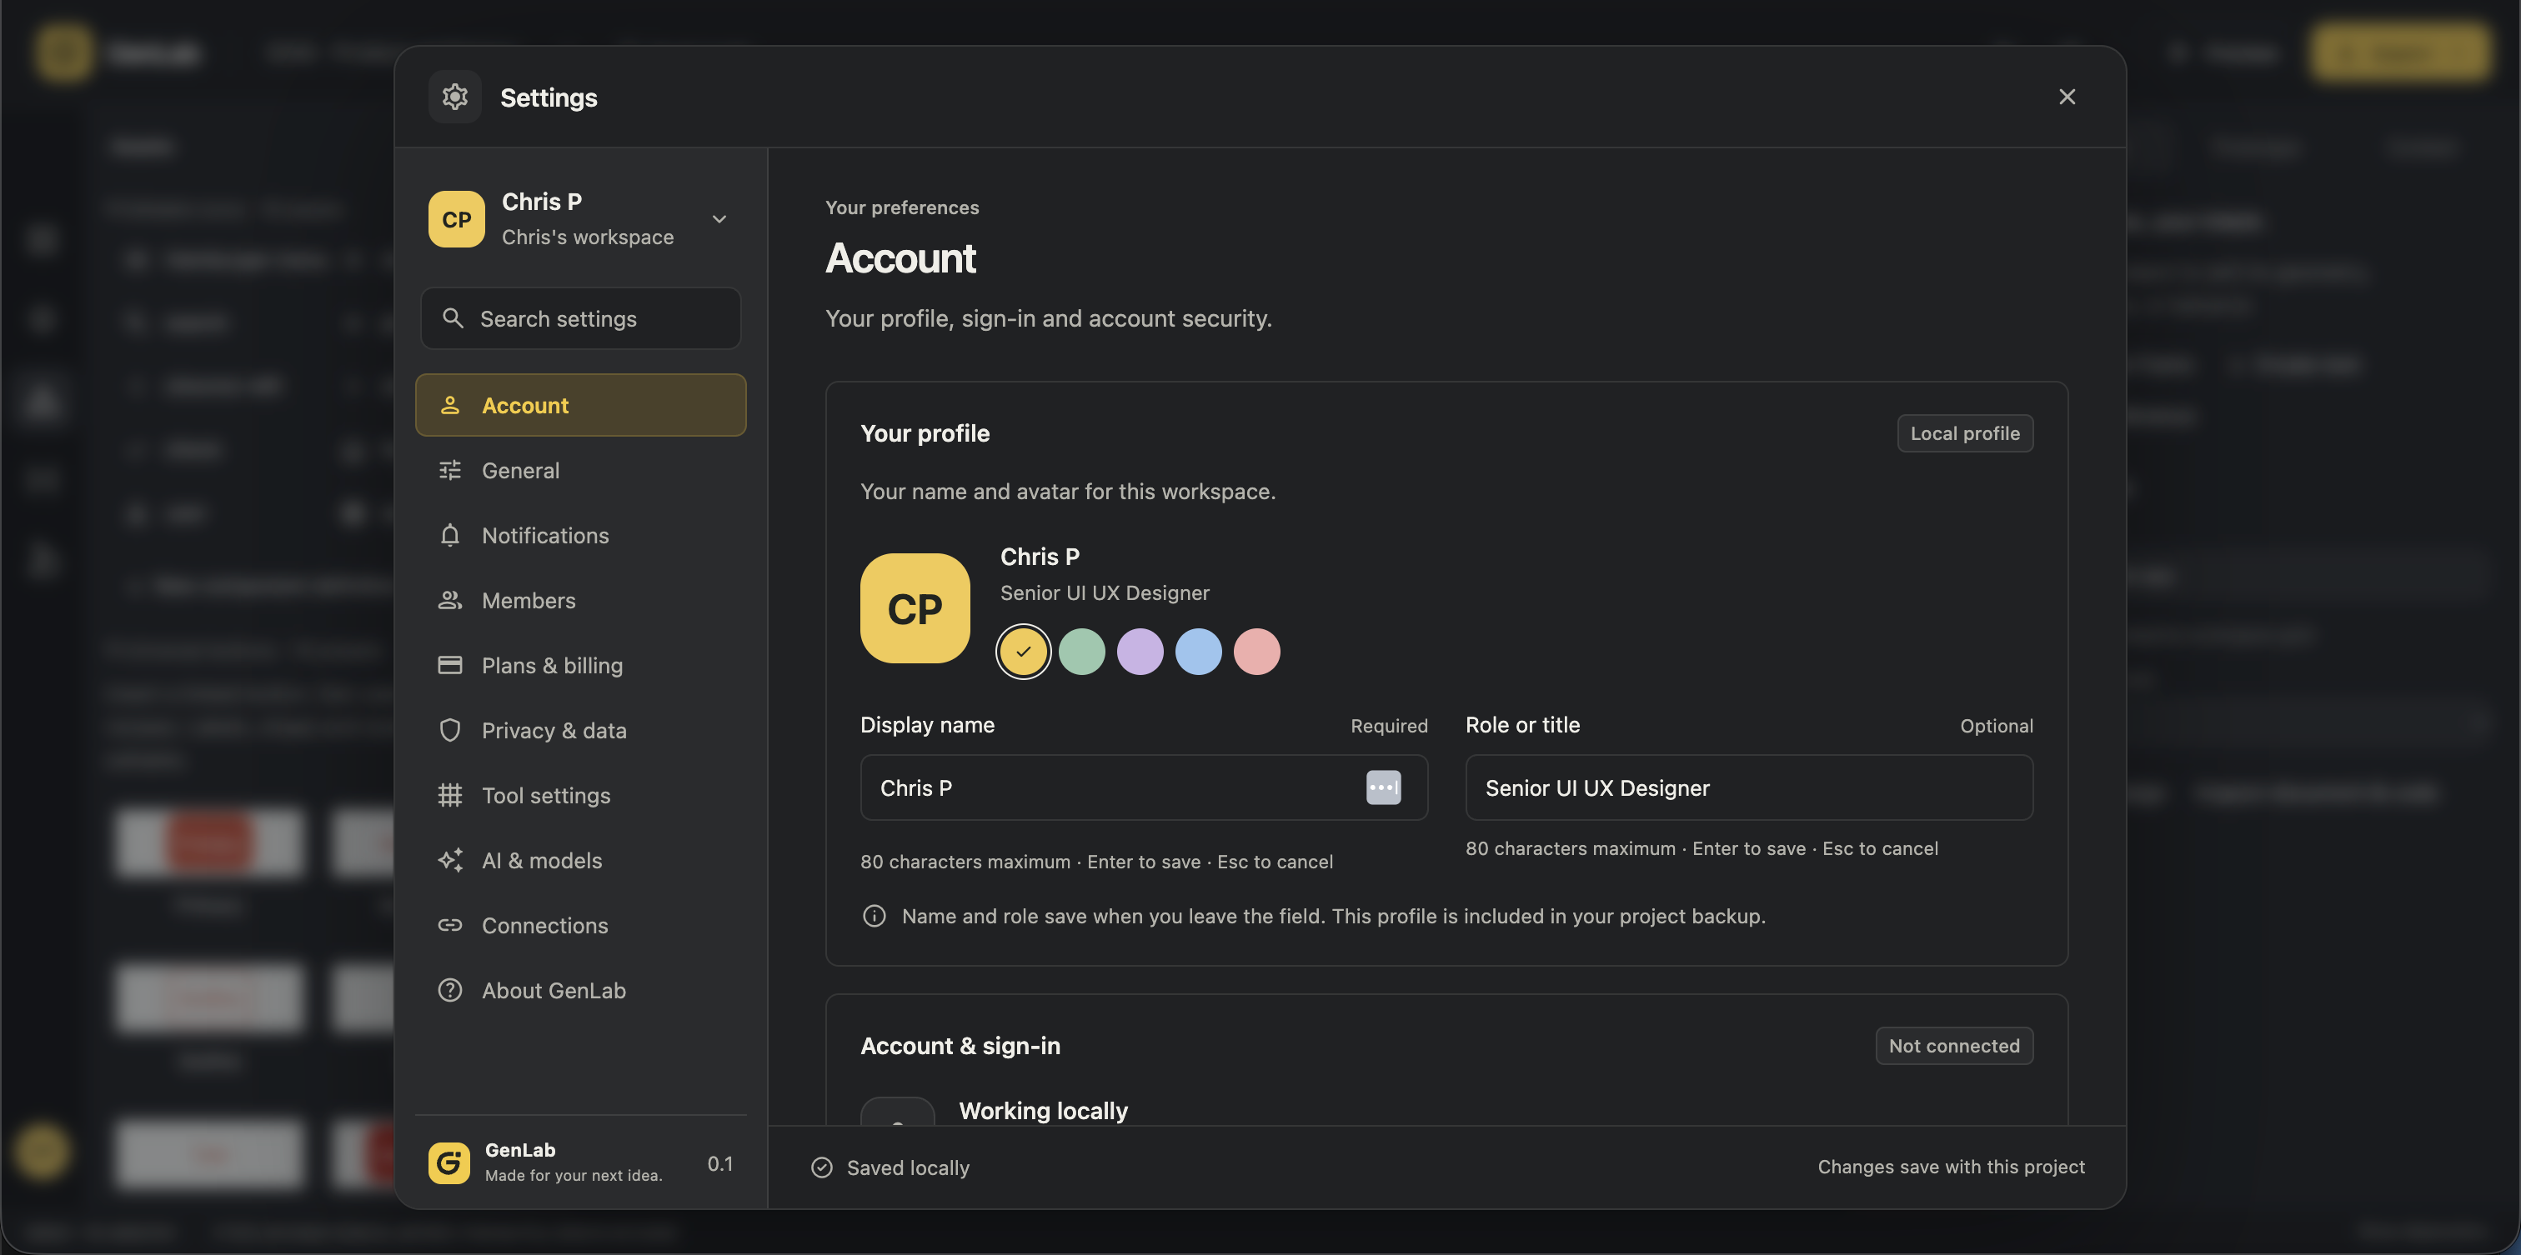Open Tool settings section

click(x=580, y=795)
